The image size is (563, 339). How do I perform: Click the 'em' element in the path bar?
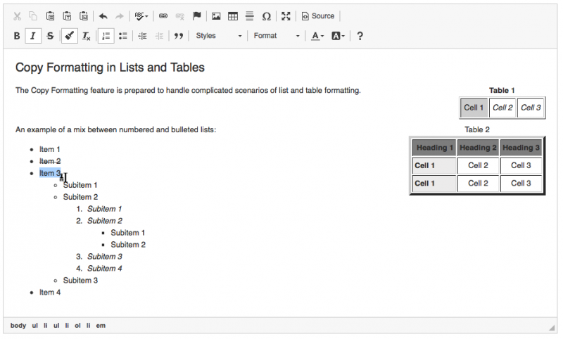(101, 326)
